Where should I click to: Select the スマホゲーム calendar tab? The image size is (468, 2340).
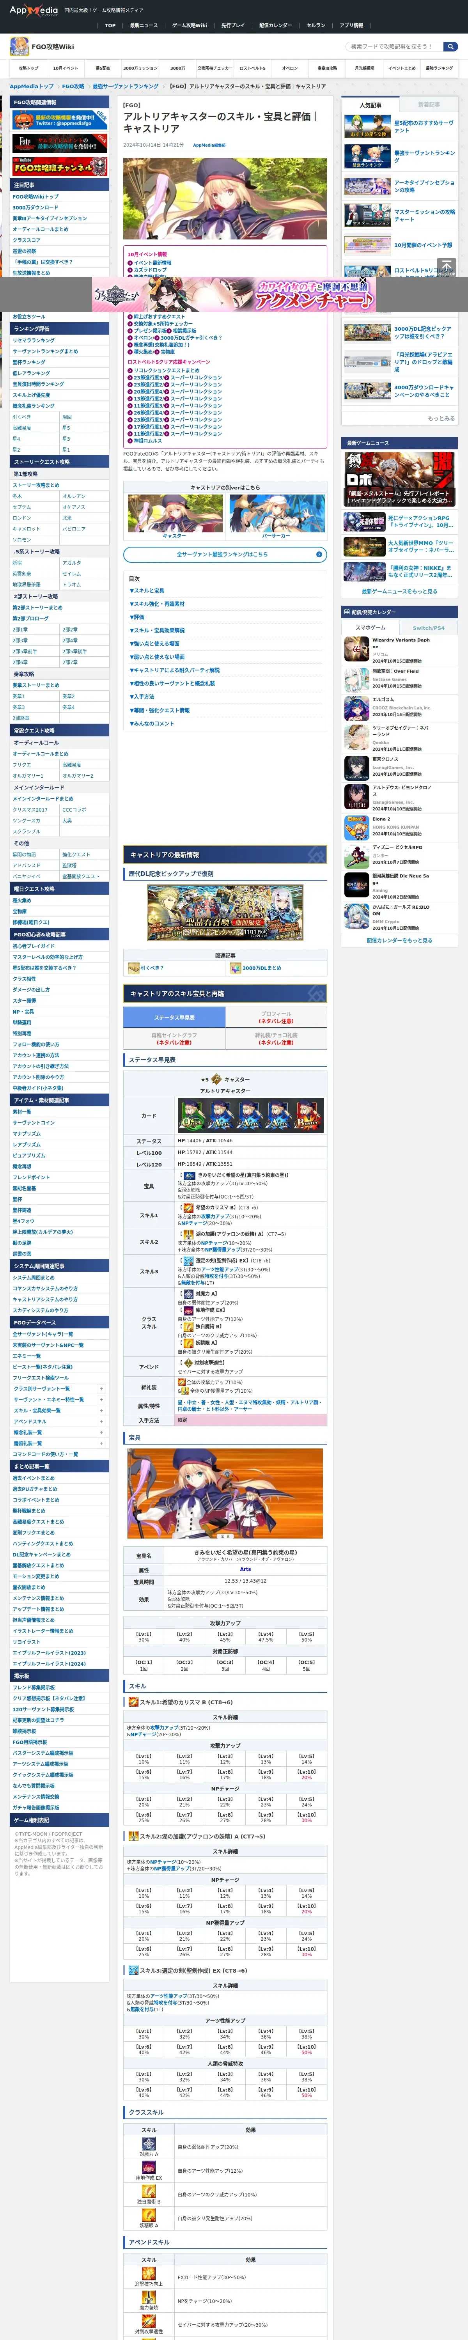coord(371,628)
